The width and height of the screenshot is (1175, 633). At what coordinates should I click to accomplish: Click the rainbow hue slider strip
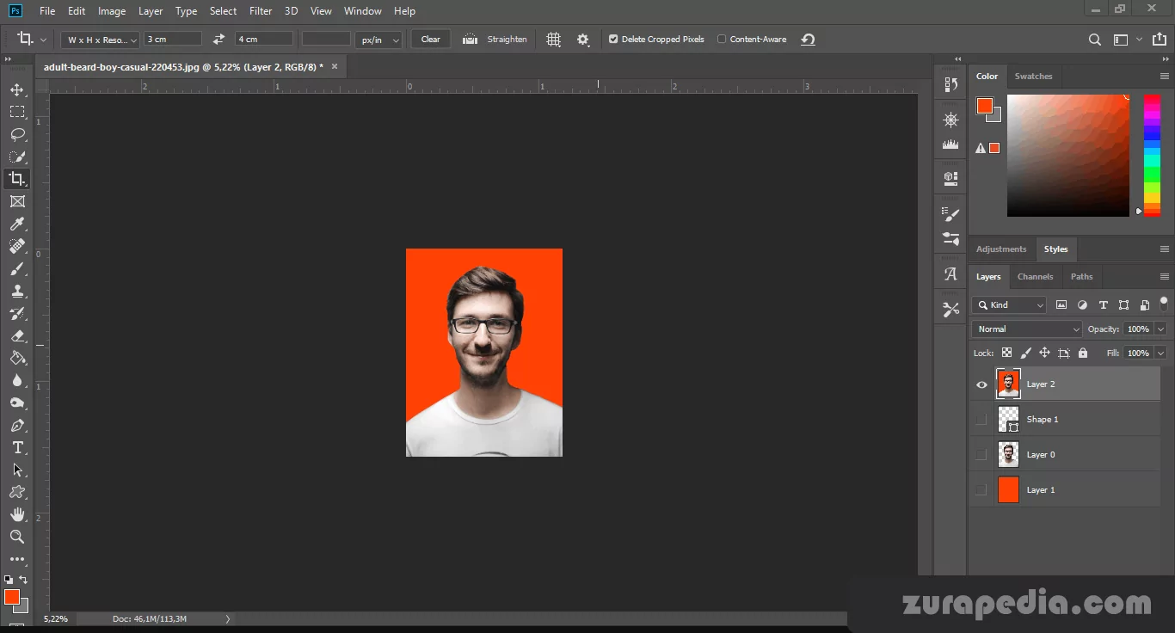(1152, 155)
